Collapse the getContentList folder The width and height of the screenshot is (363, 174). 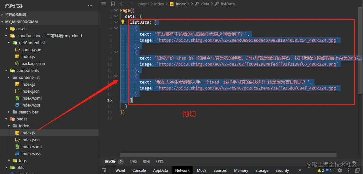coord(9,43)
